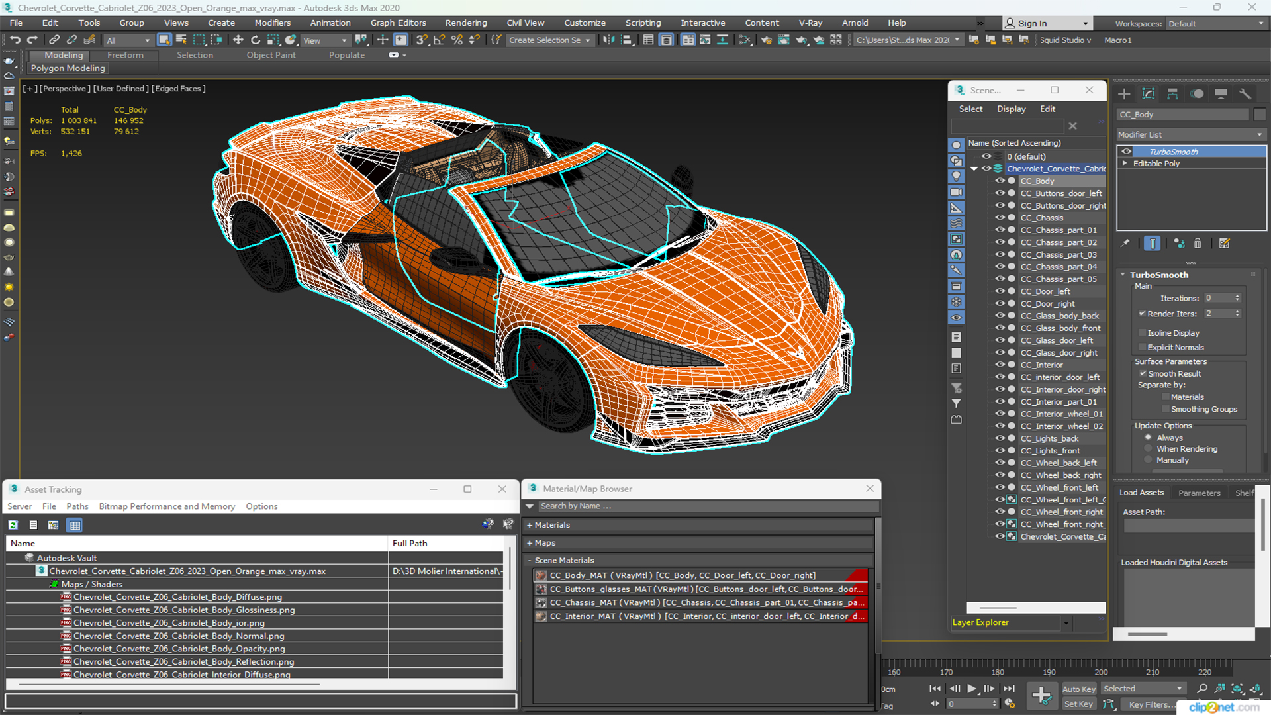The image size is (1271, 715).
Task: Open the Modifiers menu
Action: [x=272, y=23]
